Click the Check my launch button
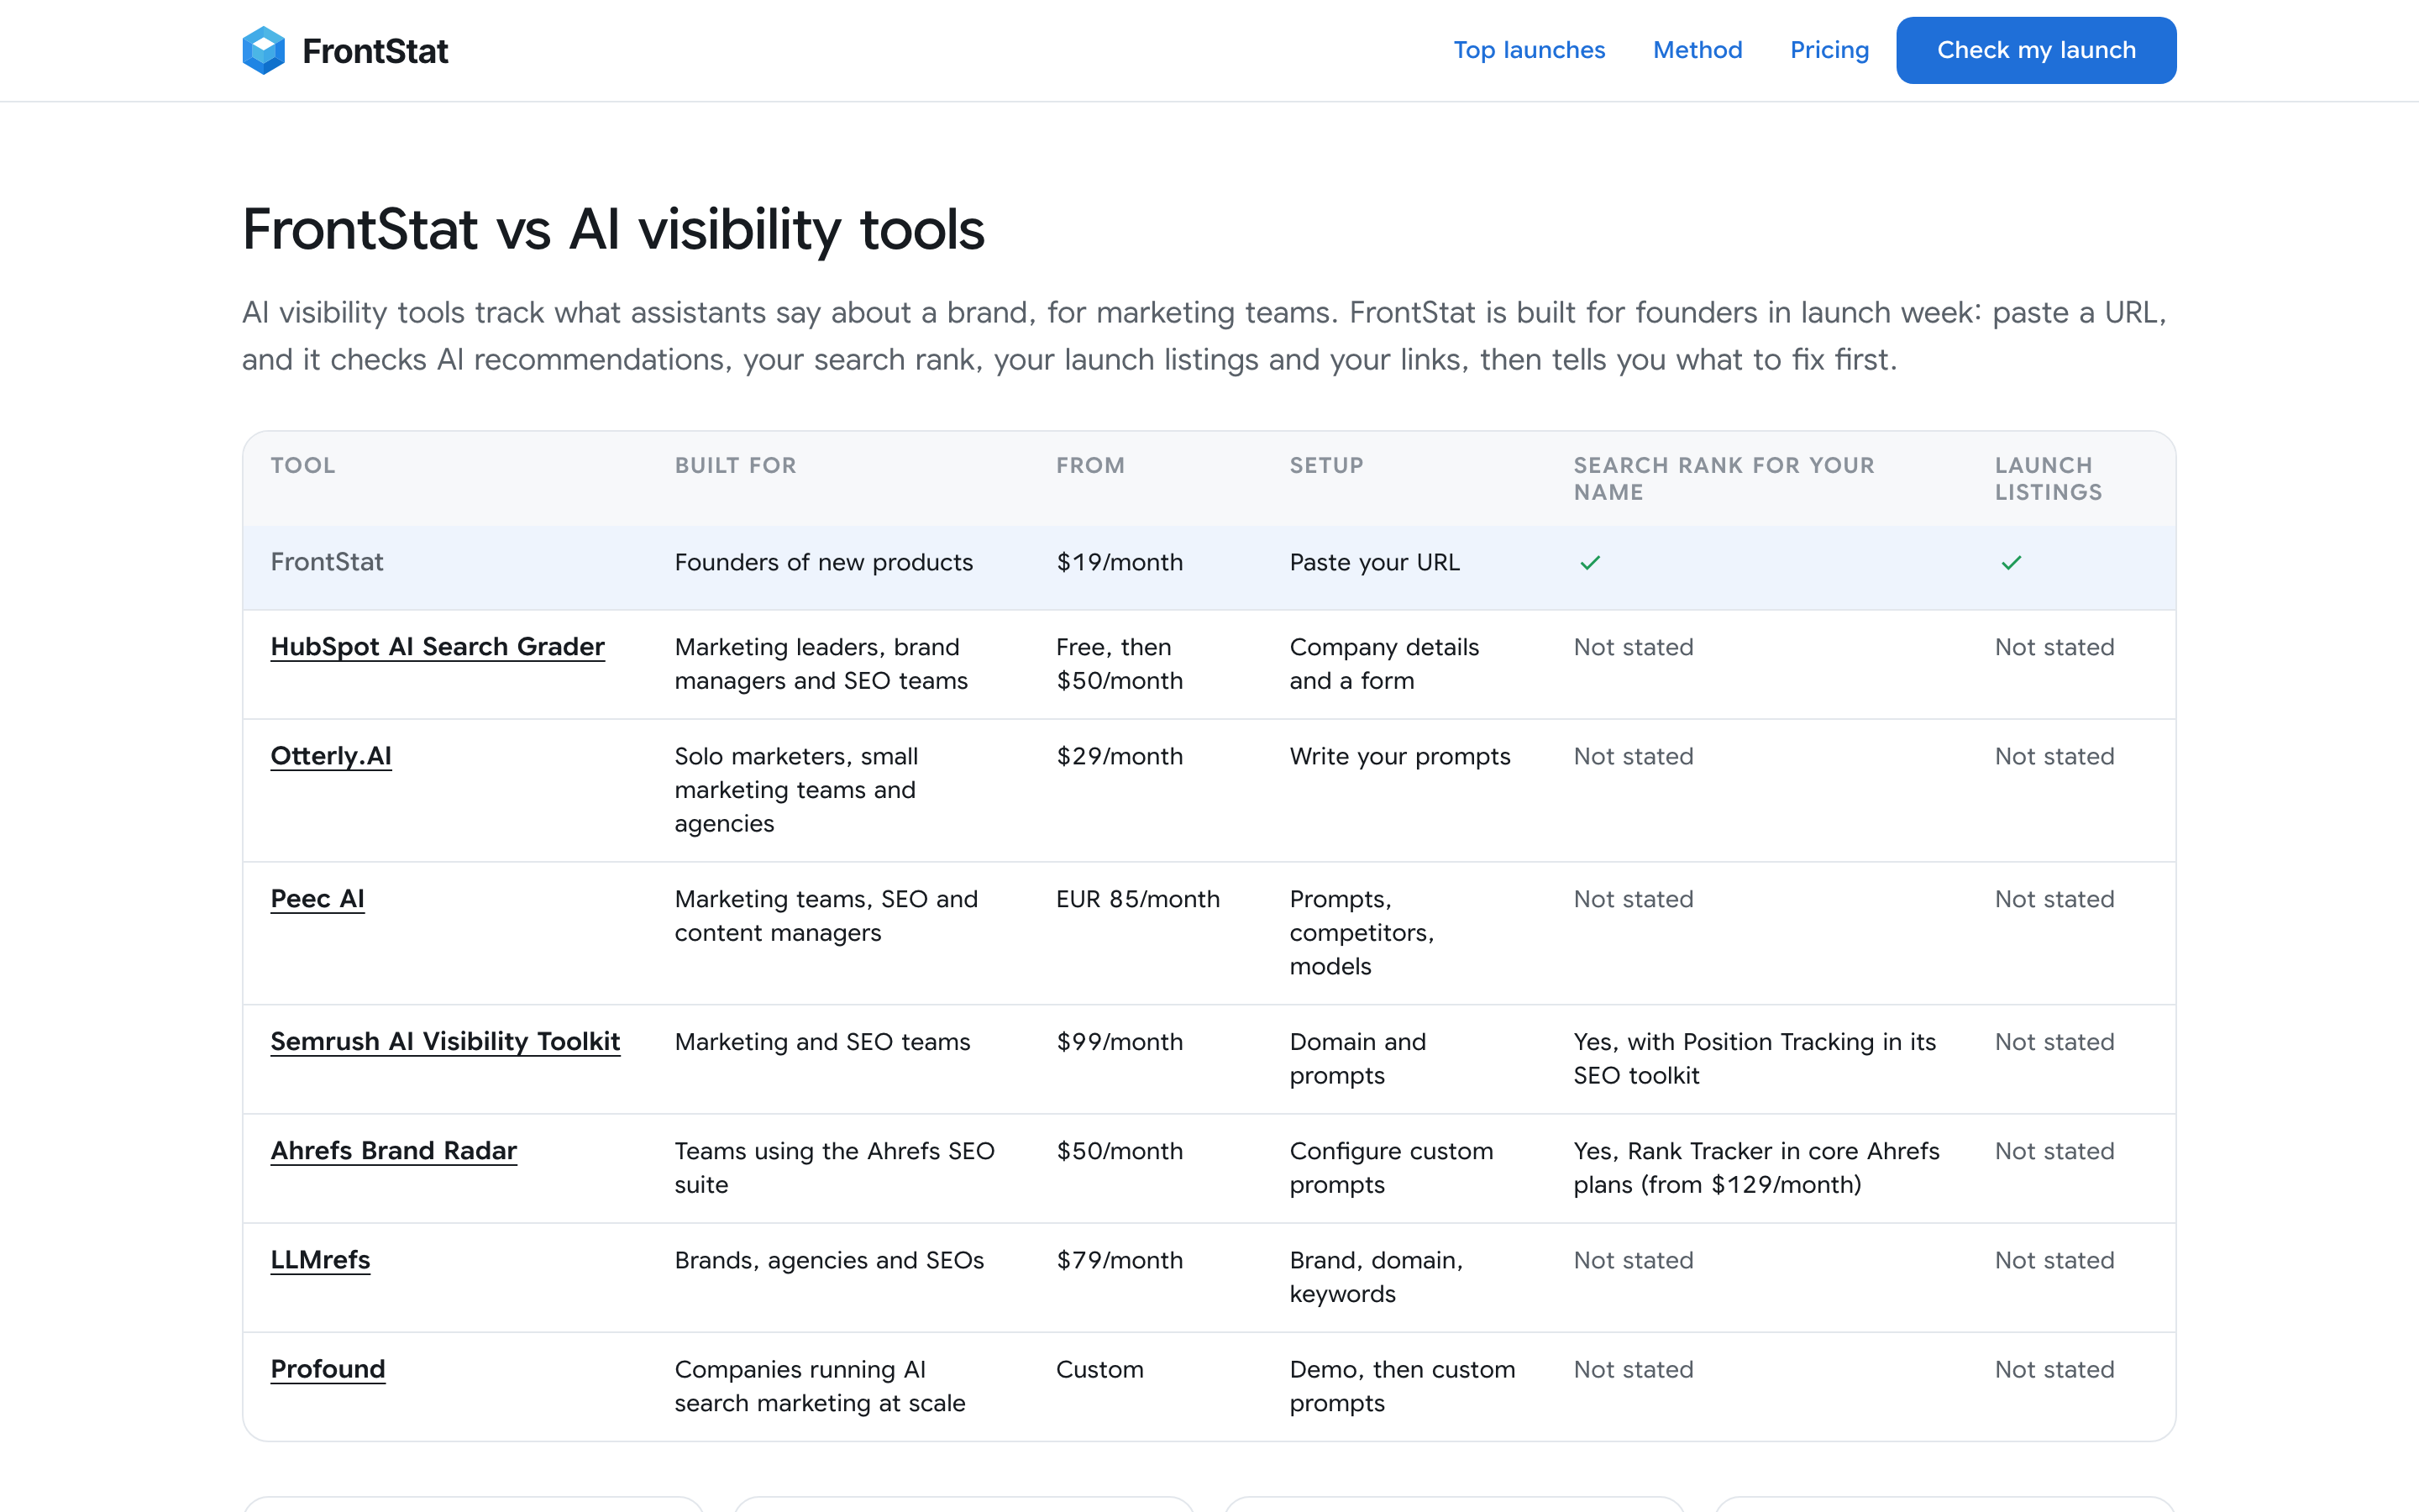 (x=2036, y=50)
